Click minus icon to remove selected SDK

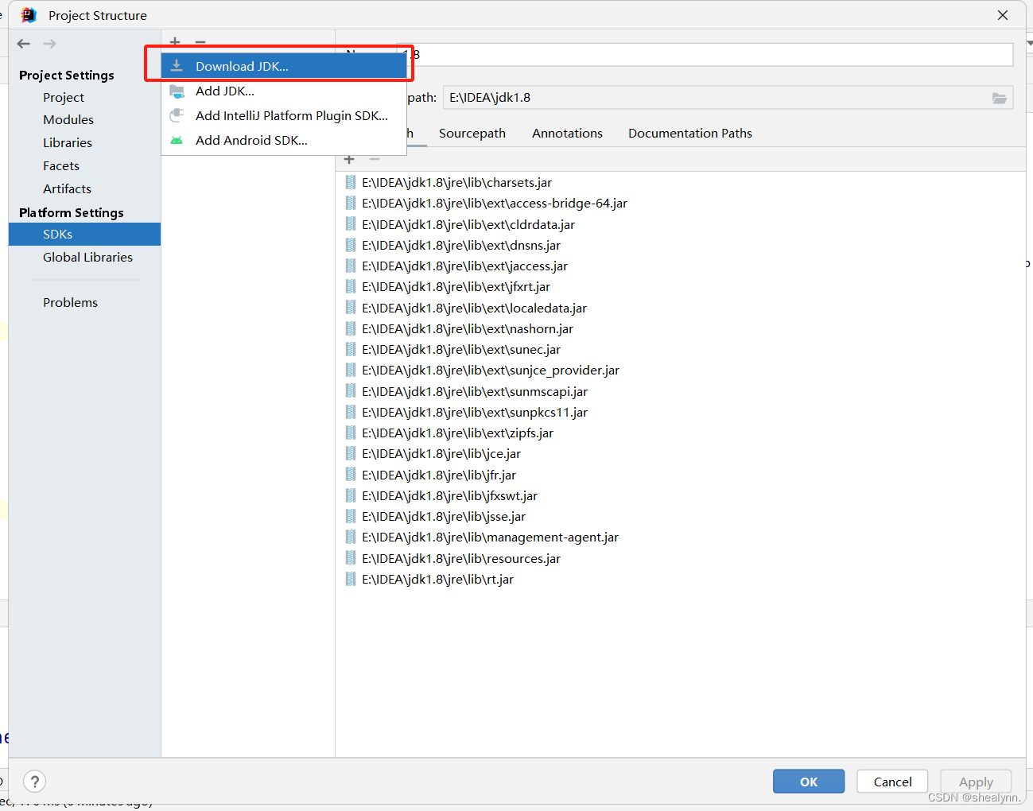pyautogui.click(x=200, y=42)
